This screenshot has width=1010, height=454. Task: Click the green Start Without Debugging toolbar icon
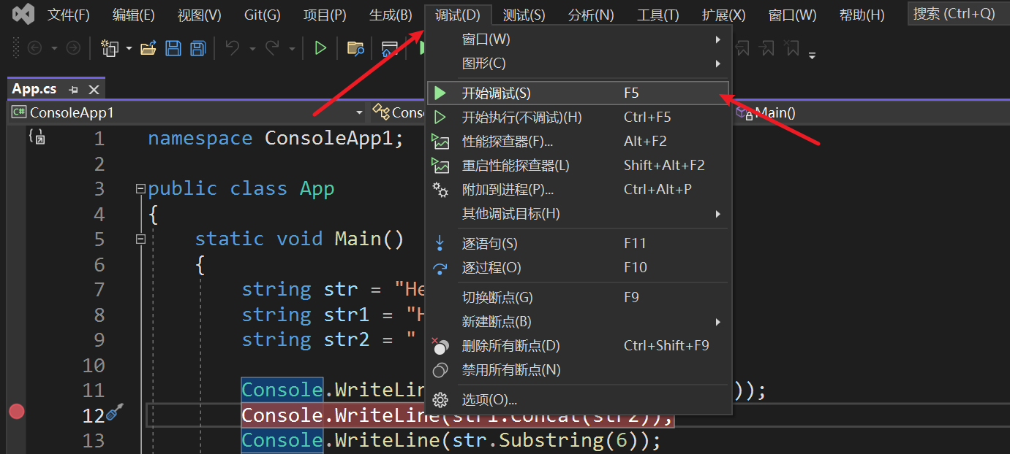pos(320,49)
